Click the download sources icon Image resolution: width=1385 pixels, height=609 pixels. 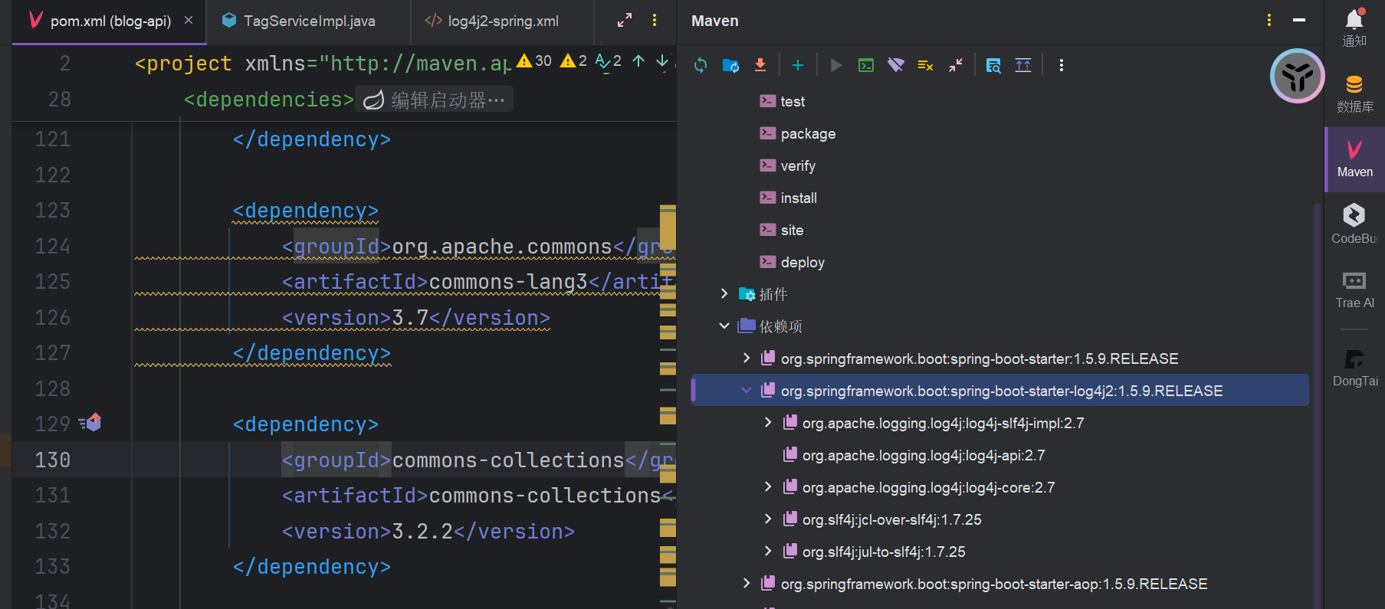click(x=760, y=66)
